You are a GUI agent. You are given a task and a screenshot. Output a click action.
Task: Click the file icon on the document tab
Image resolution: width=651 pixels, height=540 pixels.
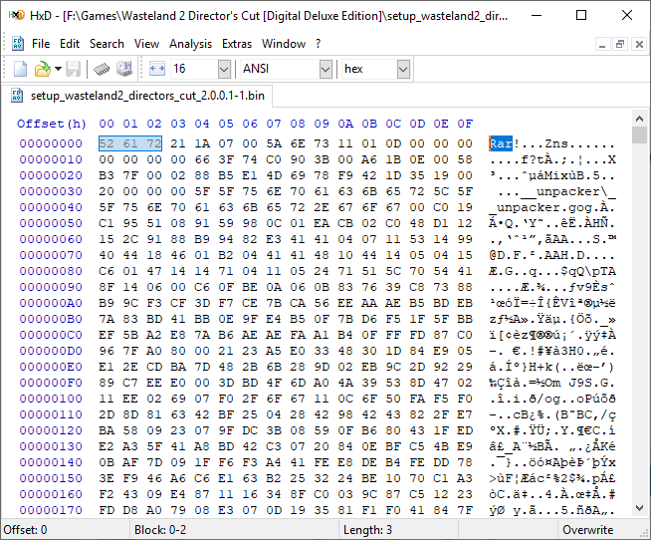(17, 96)
